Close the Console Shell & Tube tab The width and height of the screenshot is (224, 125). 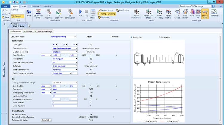(x=26, y=24)
